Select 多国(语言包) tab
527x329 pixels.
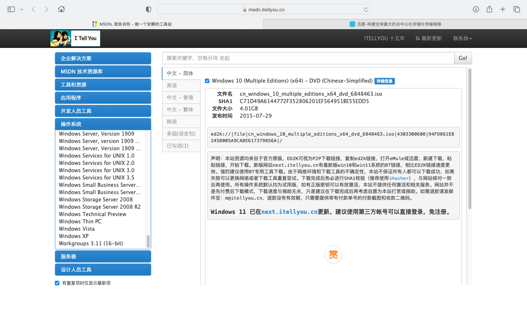[x=181, y=134]
